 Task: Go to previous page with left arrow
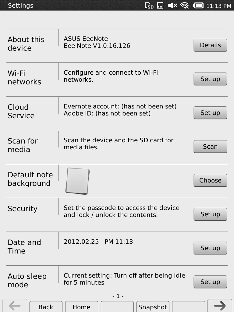click(15, 305)
